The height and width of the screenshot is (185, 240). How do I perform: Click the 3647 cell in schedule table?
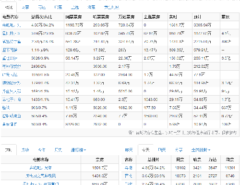pyautogui.click(x=213, y=168)
